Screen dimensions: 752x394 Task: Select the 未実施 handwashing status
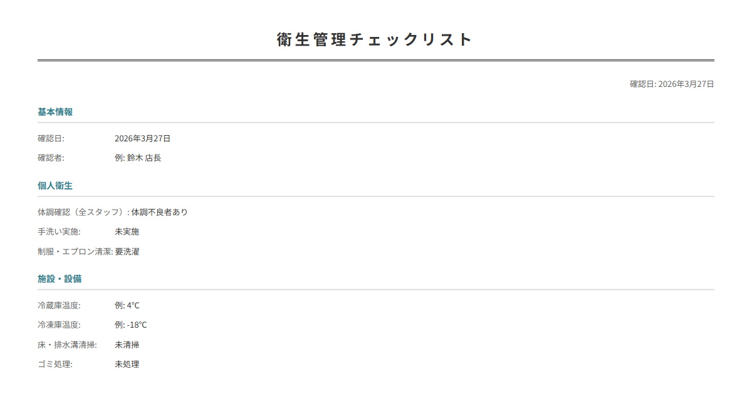[x=127, y=231]
